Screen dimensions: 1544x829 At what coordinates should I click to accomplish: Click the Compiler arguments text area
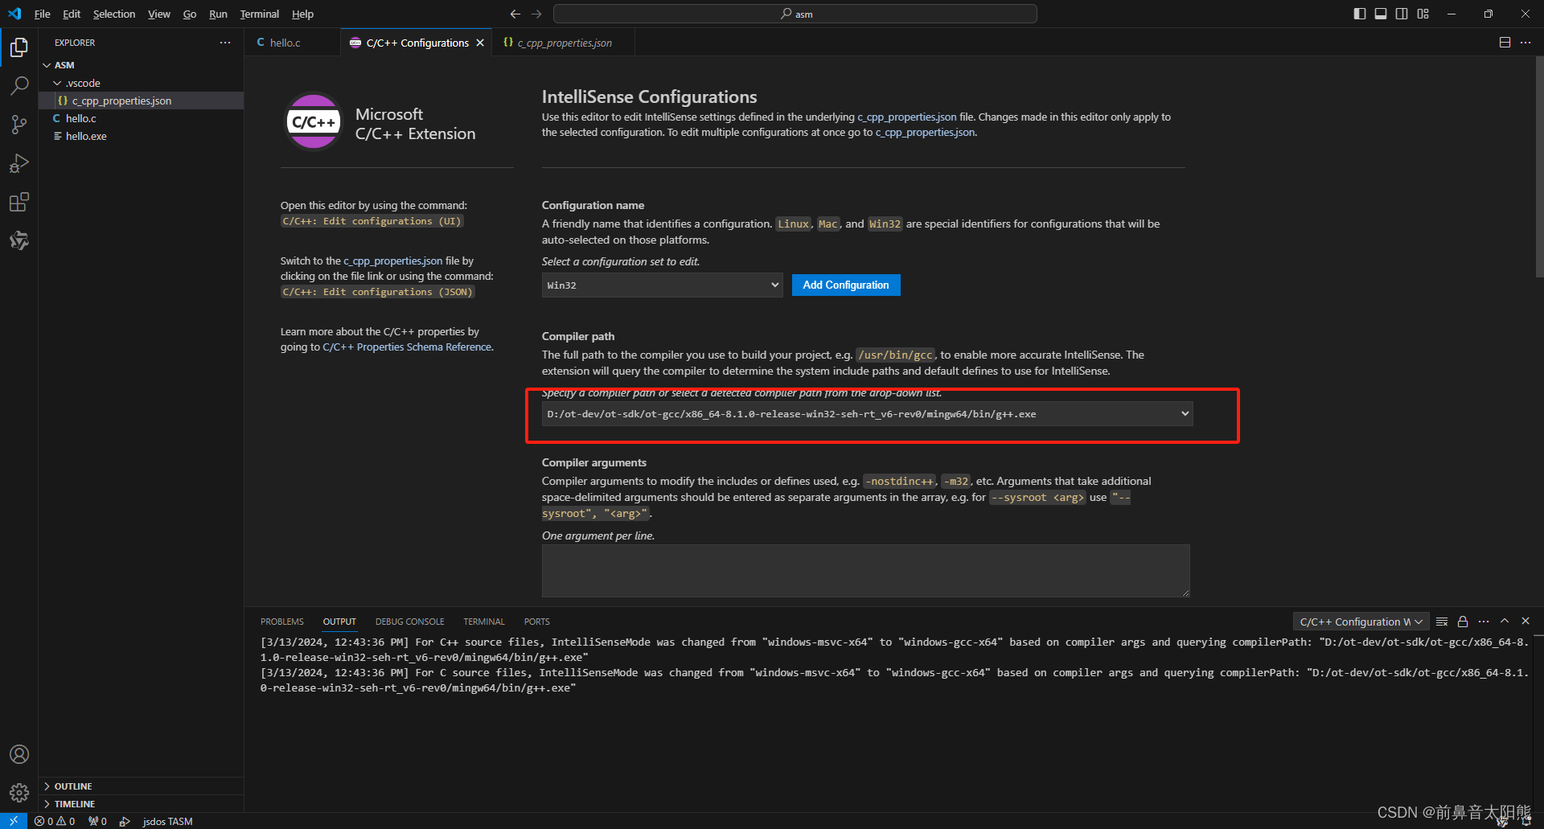click(865, 571)
